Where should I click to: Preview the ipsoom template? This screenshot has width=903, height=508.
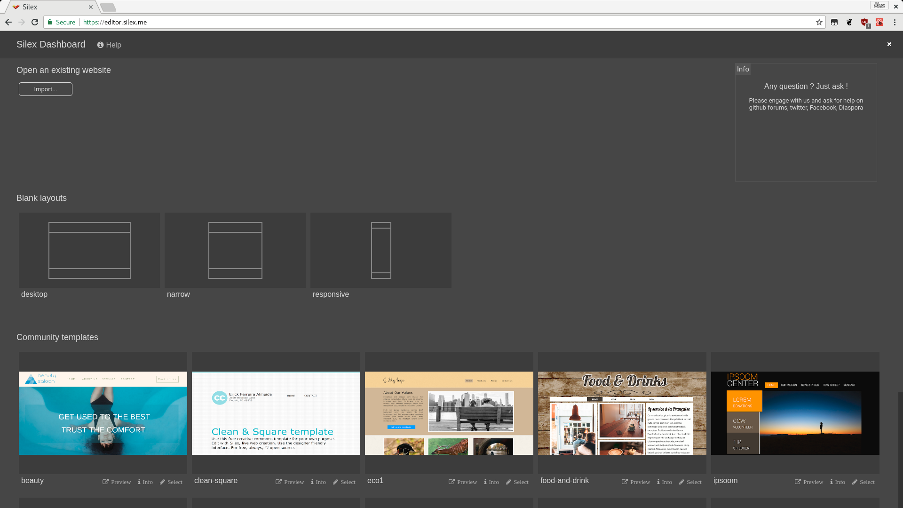tap(809, 482)
